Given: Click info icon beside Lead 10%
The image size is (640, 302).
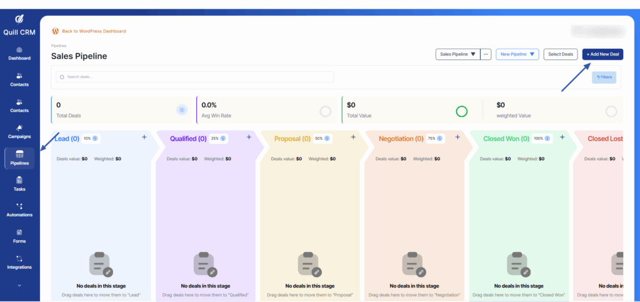Looking at the screenshot, I should coord(95,138).
